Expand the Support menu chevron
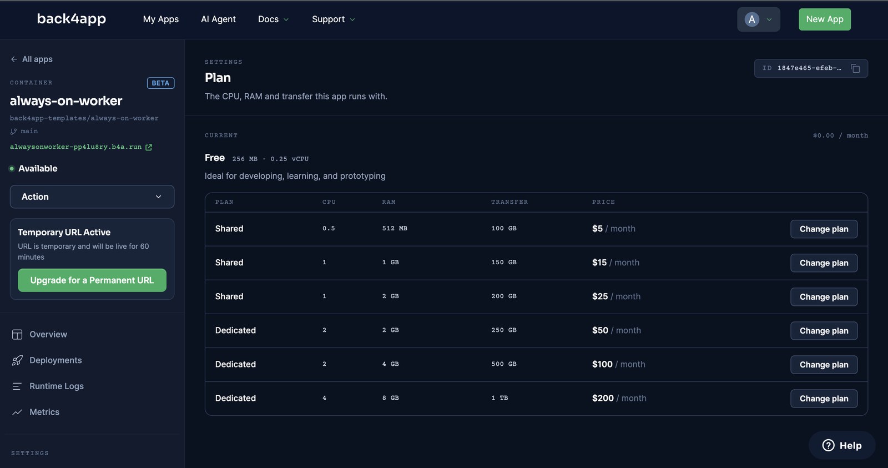Viewport: 888px width, 468px height. [x=352, y=19]
